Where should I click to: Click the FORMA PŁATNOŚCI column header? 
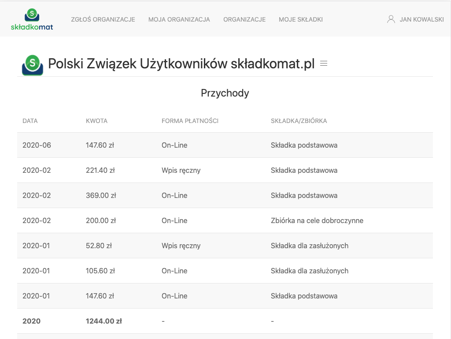click(190, 121)
